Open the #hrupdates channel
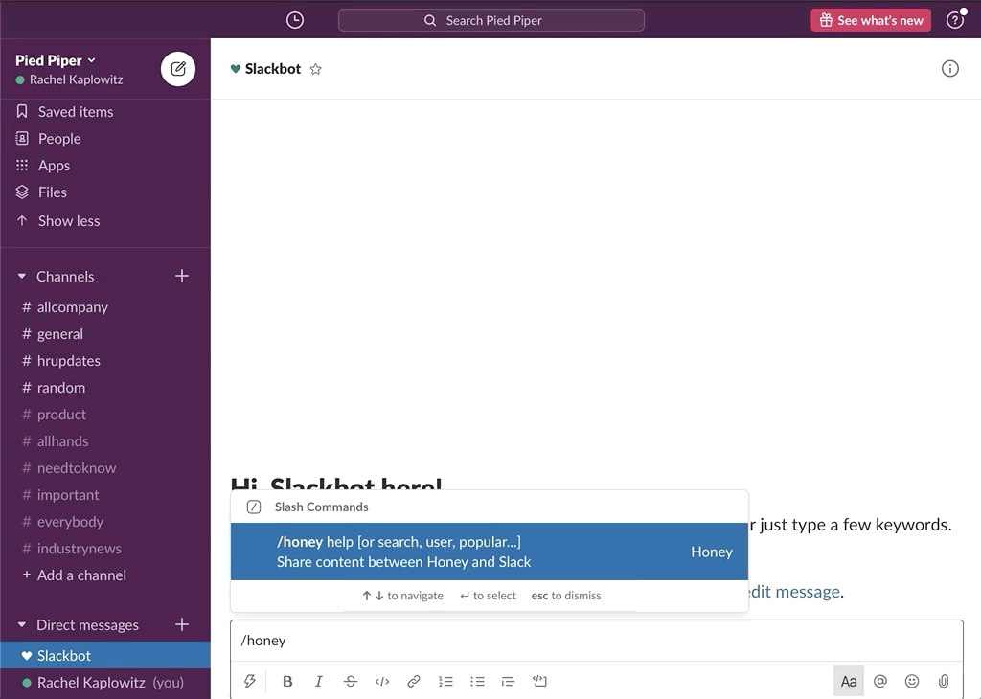981x699 pixels. tap(105, 361)
